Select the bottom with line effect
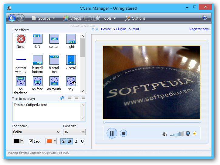Viewport: 220px width, 165px height. pos(21,64)
